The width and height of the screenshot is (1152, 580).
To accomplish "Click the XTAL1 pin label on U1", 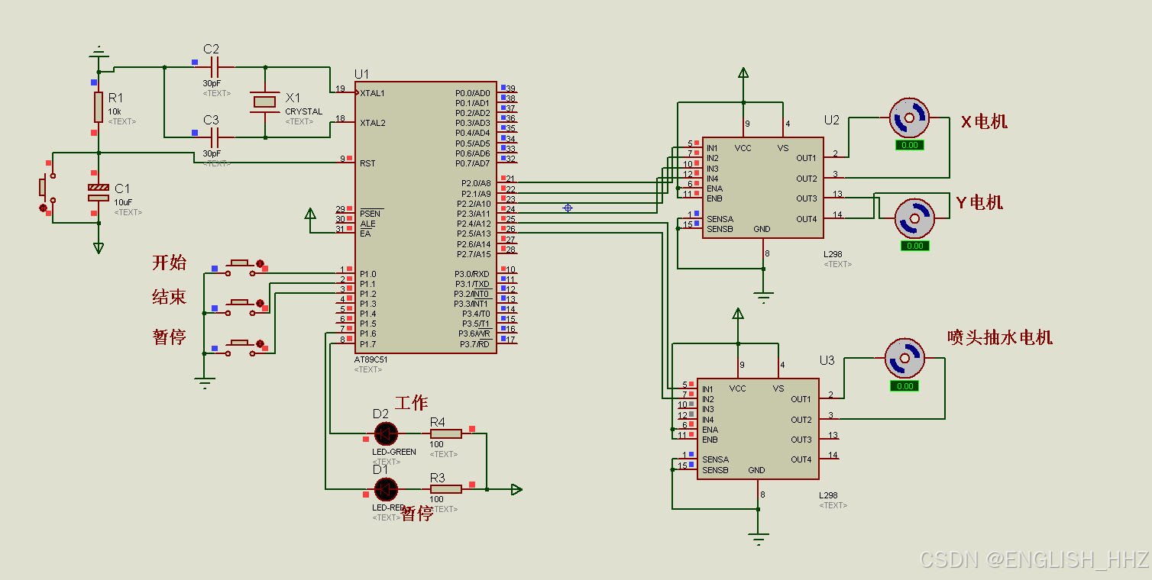I will tap(372, 93).
